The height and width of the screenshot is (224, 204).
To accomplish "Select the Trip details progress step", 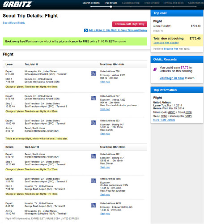I will coord(111,3).
